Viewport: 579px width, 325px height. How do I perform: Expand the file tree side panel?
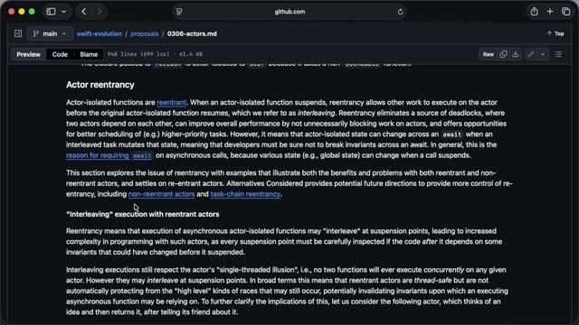(18, 33)
